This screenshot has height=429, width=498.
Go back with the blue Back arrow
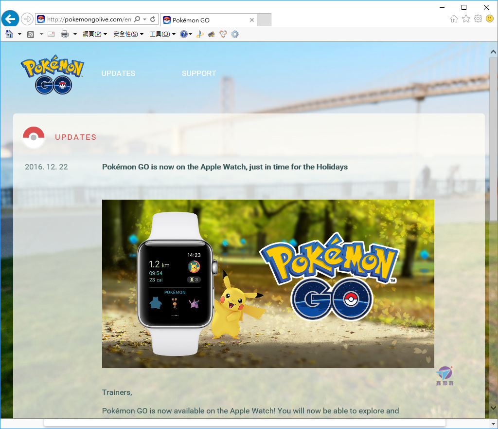click(10, 19)
